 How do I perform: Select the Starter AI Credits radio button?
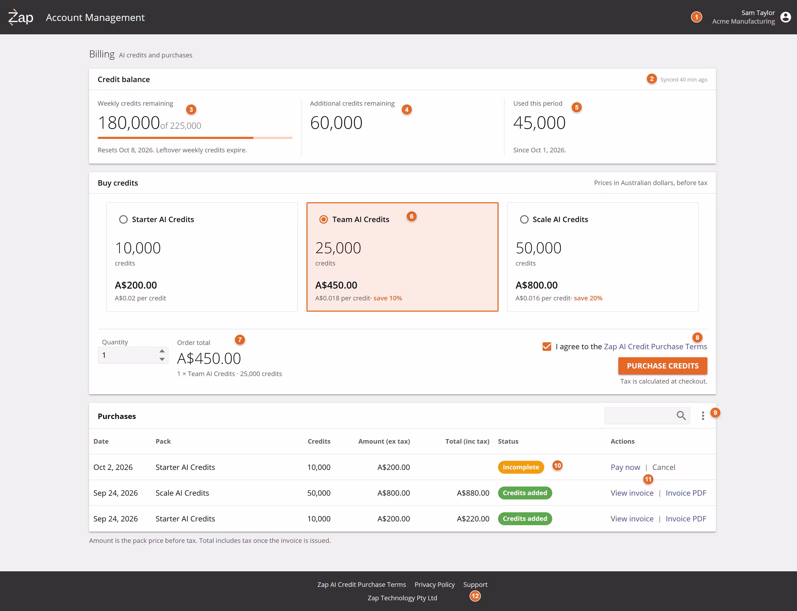coord(123,219)
